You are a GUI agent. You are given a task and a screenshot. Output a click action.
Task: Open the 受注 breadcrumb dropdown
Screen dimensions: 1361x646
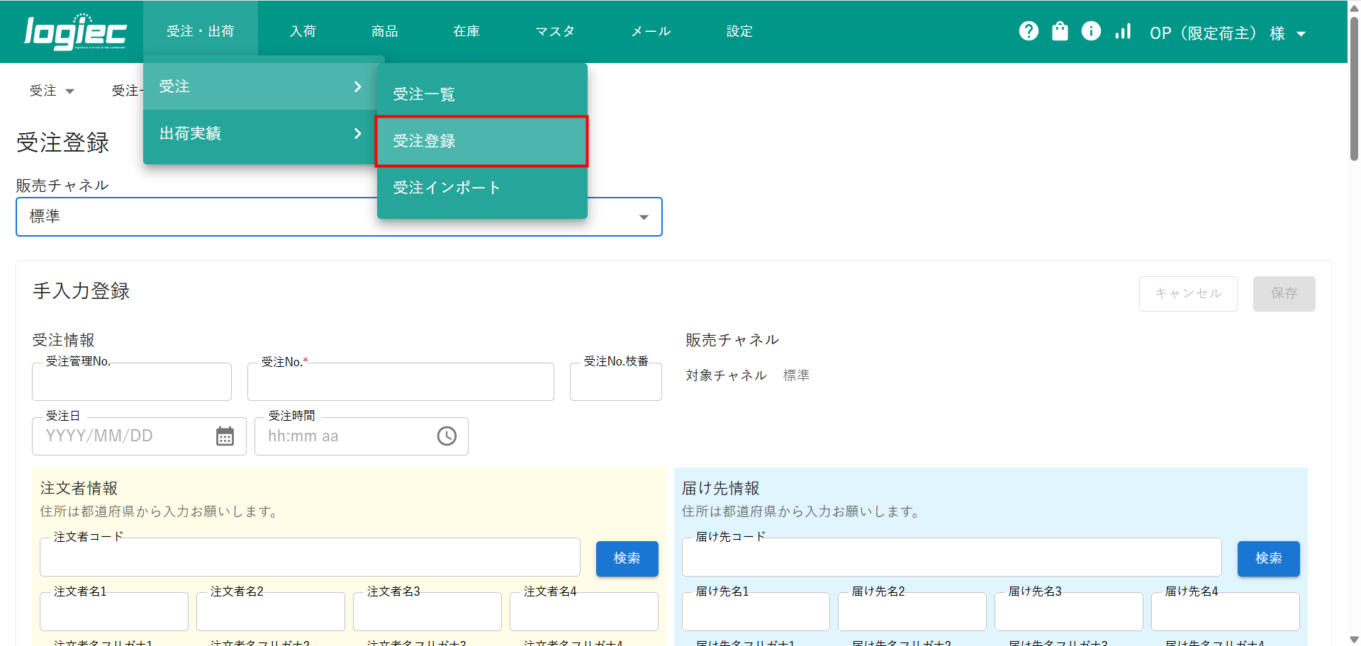52,91
